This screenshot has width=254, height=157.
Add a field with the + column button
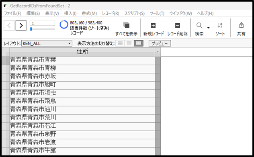pyautogui.click(x=158, y=52)
